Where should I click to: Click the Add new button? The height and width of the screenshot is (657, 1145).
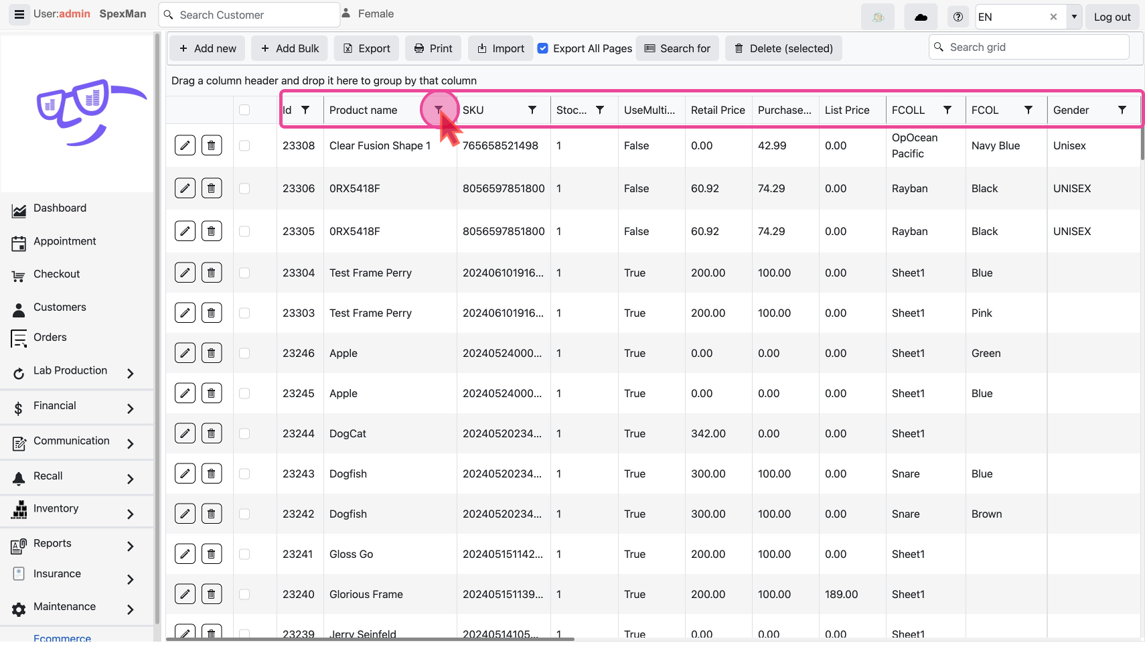(x=208, y=48)
